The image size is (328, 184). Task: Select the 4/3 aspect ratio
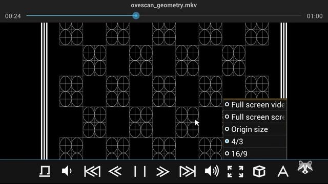[x=255, y=142]
